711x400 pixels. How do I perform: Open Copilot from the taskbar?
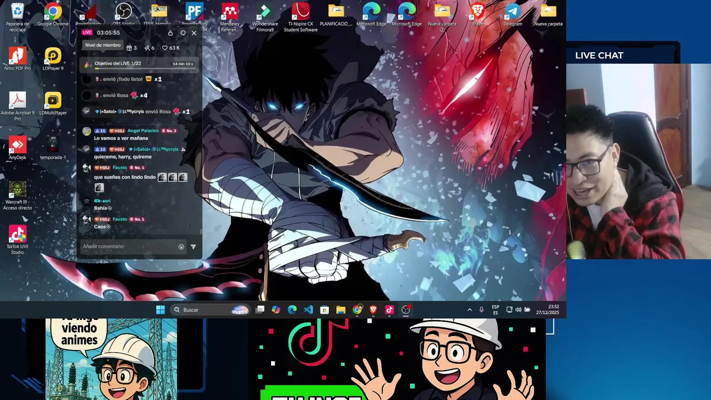coord(276,310)
